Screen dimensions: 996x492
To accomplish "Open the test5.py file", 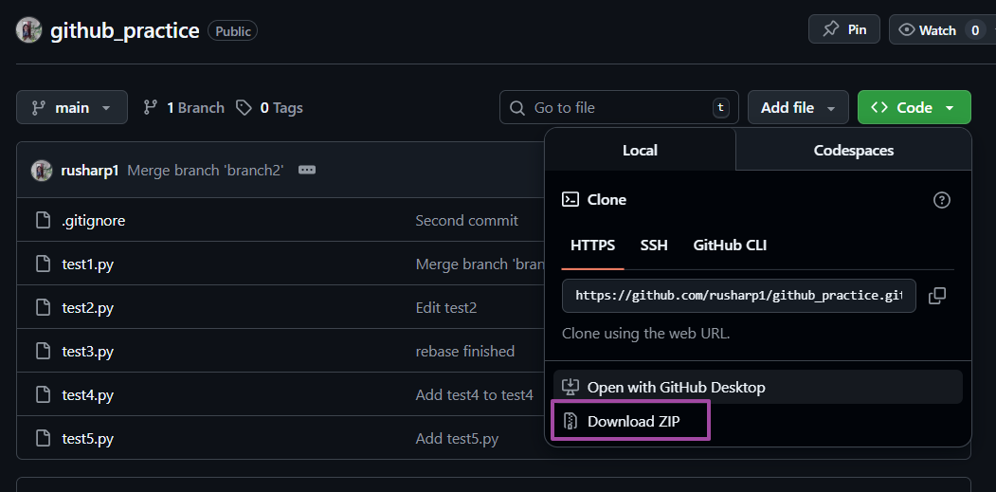I will coord(87,439).
